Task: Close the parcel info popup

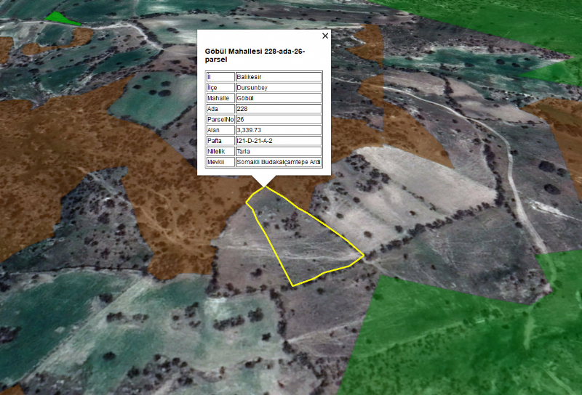Action: pyautogui.click(x=325, y=36)
